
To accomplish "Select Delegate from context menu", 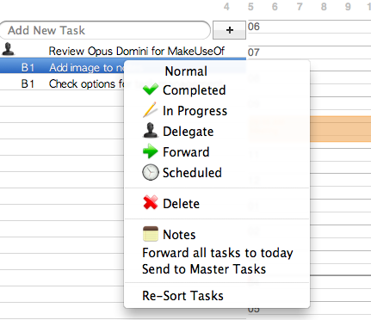I will coord(189,132).
